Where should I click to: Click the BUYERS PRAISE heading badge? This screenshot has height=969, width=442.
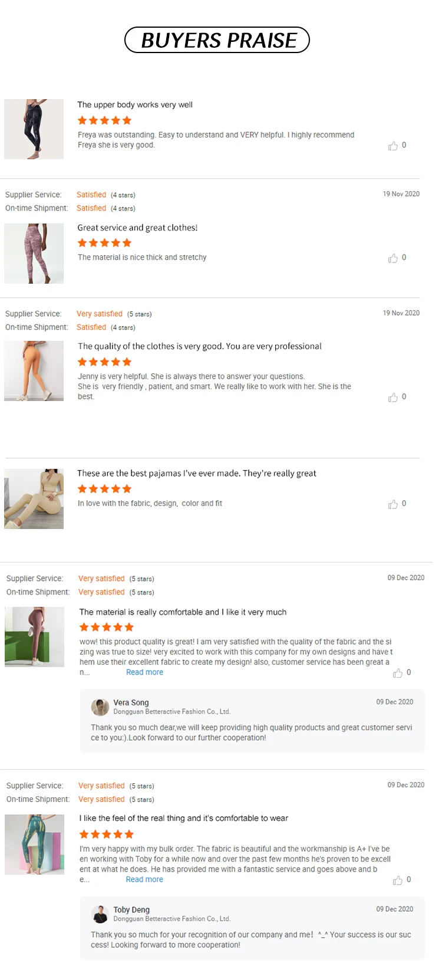pyautogui.click(x=217, y=40)
